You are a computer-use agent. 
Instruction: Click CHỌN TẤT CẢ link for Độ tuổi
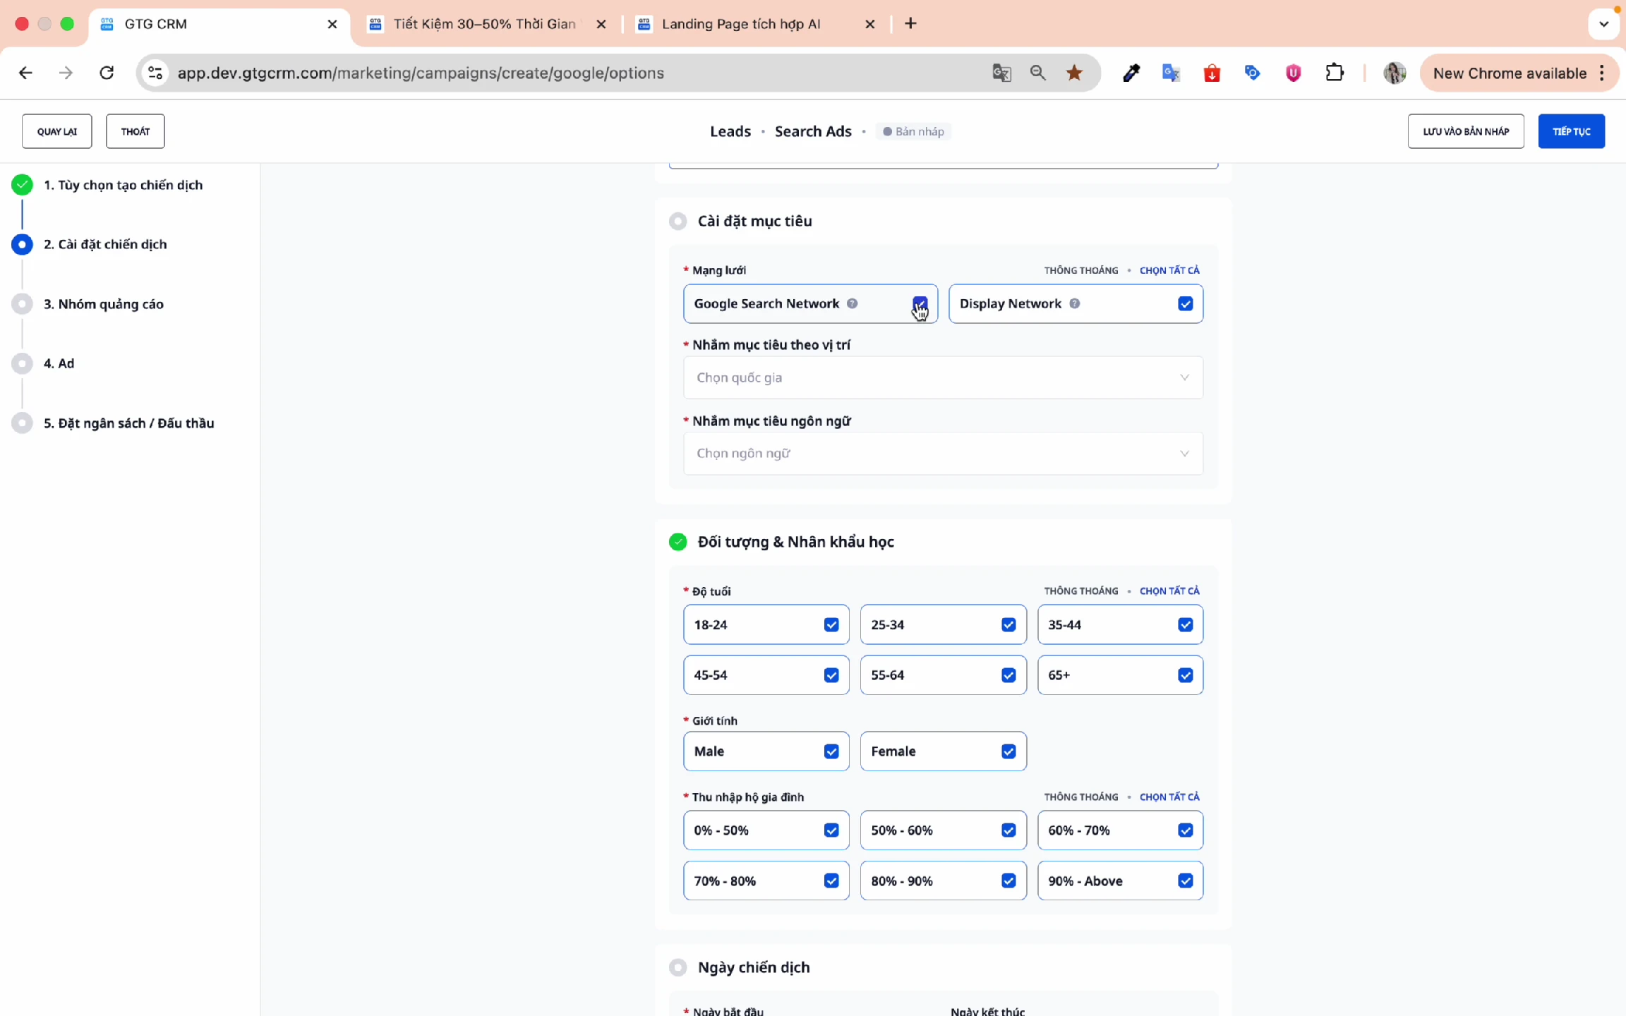1169,591
